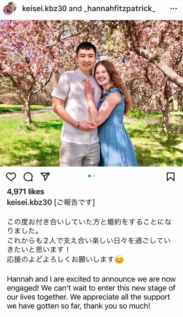183x317 pixels.
Task: Share the post using paper plane icon
Action: 45,176
